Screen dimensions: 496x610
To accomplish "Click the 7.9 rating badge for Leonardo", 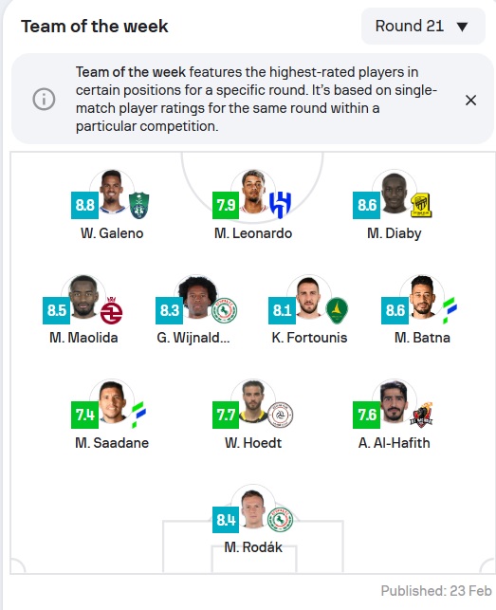I will (x=226, y=205).
